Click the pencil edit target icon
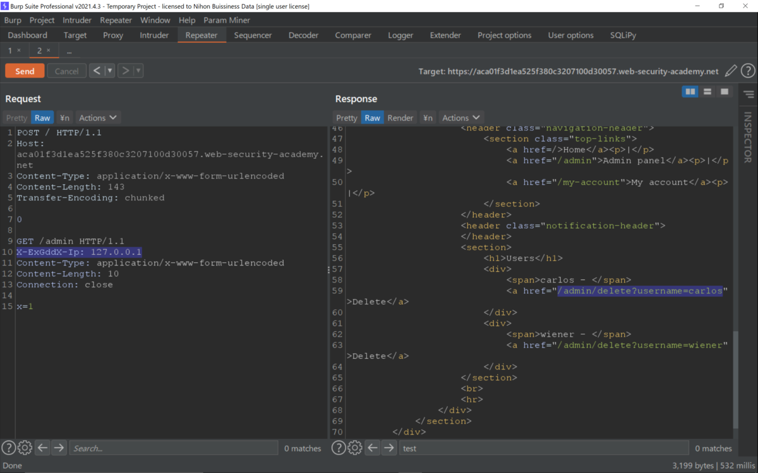The width and height of the screenshot is (758, 473). coord(731,71)
